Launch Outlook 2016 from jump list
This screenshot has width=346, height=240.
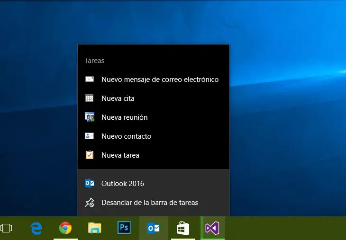[154, 184]
